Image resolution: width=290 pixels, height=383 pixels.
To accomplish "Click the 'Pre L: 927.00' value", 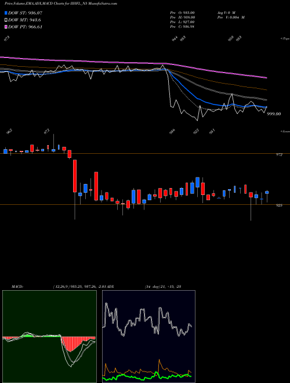I will coord(182,22).
